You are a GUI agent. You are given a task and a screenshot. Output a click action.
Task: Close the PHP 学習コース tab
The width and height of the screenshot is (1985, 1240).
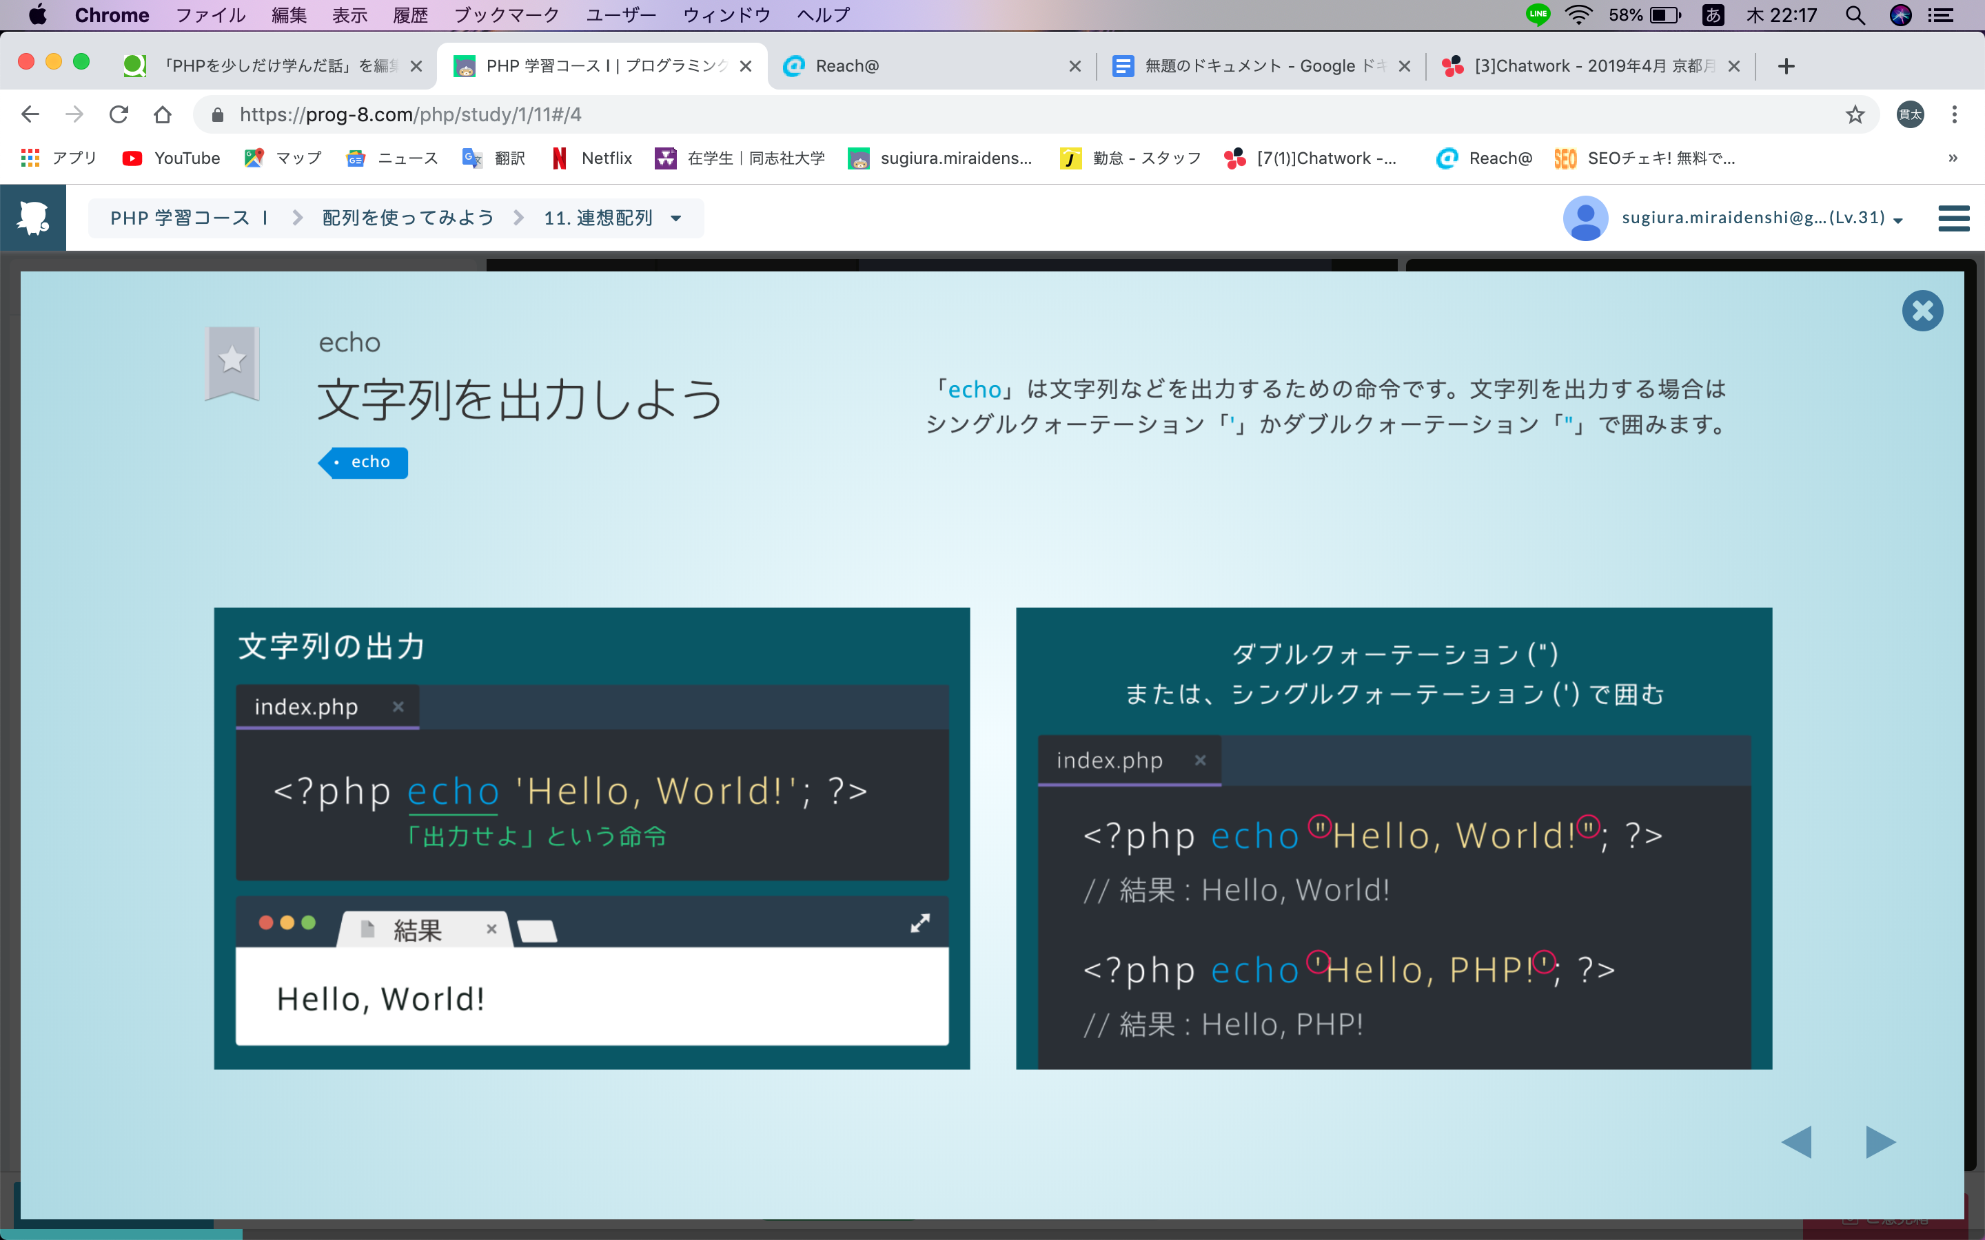[x=746, y=66]
